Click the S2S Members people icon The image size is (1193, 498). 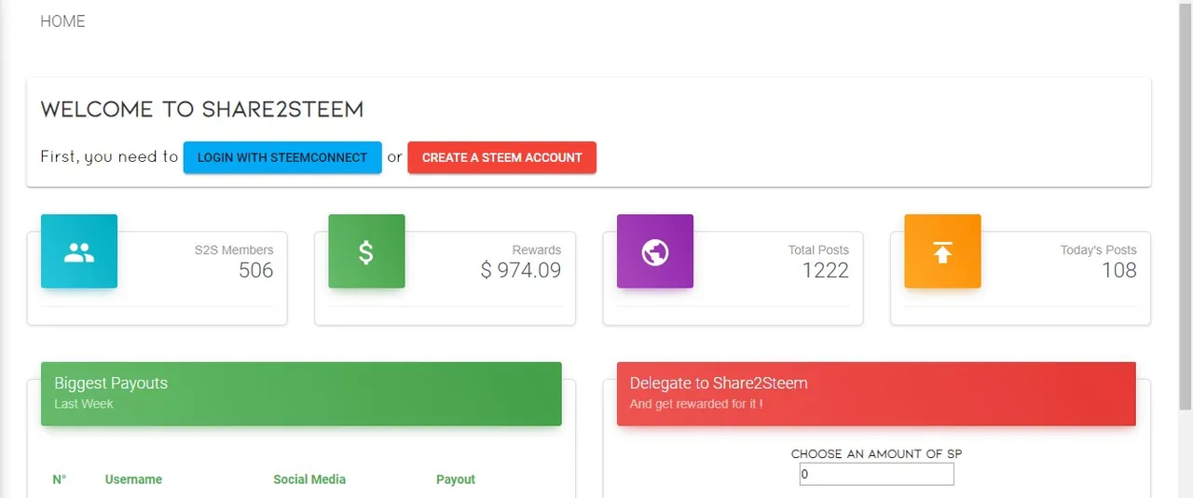[x=79, y=251]
